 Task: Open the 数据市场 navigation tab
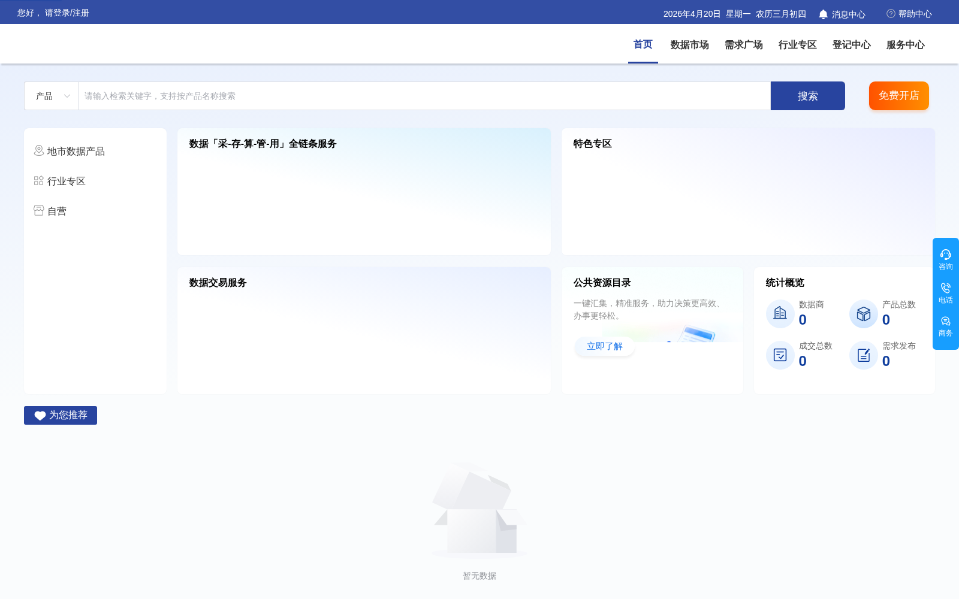coord(690,45)
